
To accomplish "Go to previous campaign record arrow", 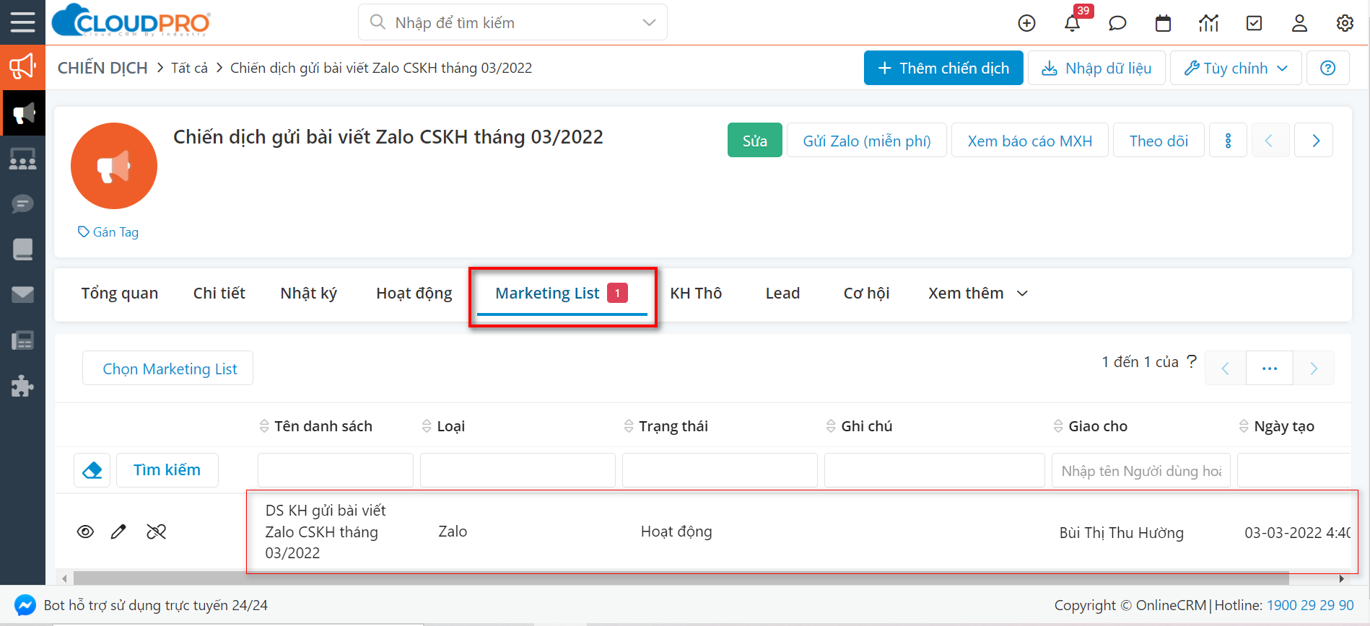I will (1270, 141).
